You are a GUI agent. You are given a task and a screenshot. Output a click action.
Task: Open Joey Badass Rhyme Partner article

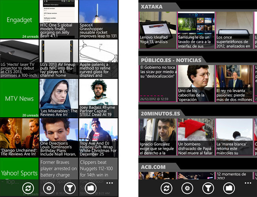coord(98,98)
